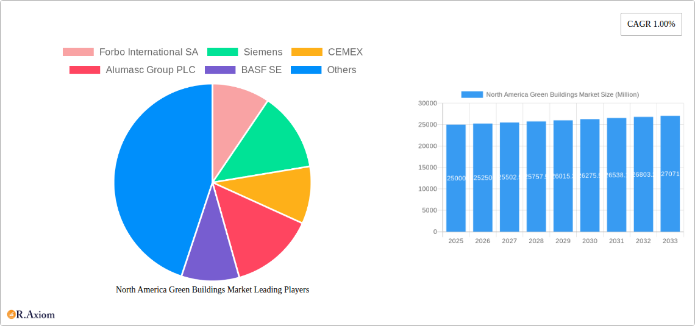Click the R.Axiom brand name text
This screenshot has width=695, height=326.
tap(35, 315)
